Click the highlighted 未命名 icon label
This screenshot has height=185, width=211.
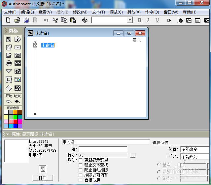click(x=48, y=45)
